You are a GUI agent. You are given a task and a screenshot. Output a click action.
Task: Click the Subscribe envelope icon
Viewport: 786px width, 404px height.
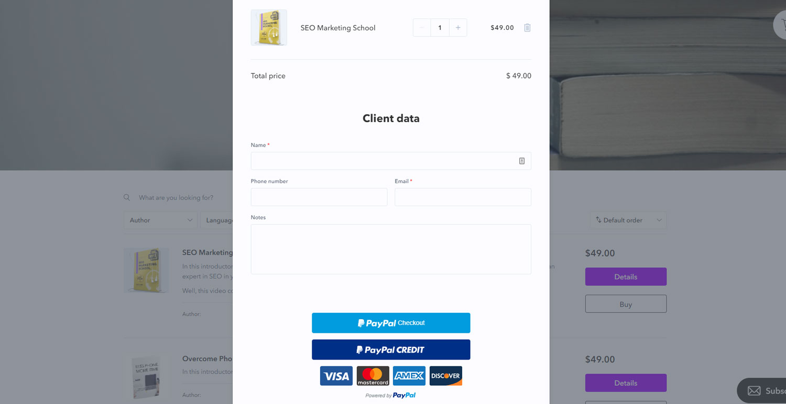tap(754, 391)
